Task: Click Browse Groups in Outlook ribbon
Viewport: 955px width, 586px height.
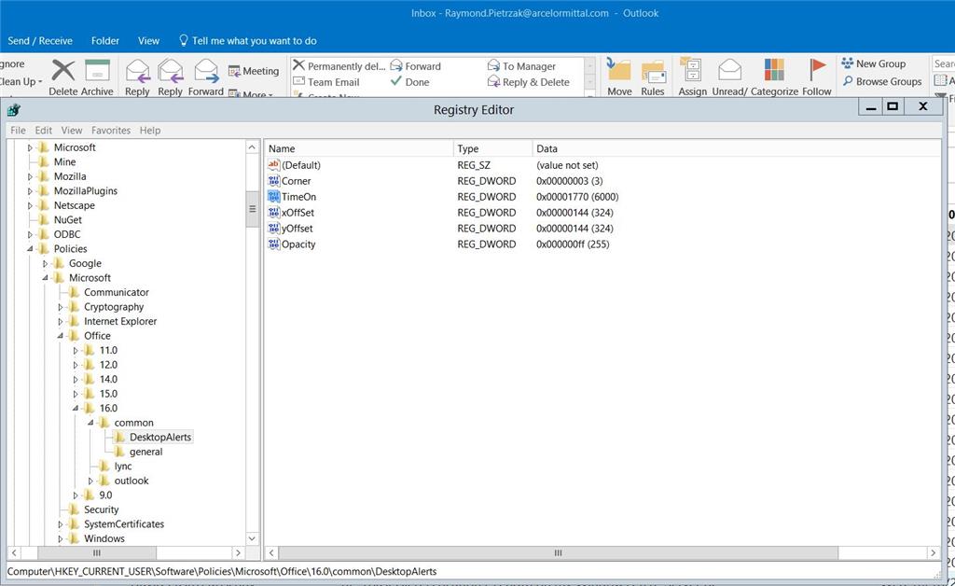Action: [x=882, y=81]
